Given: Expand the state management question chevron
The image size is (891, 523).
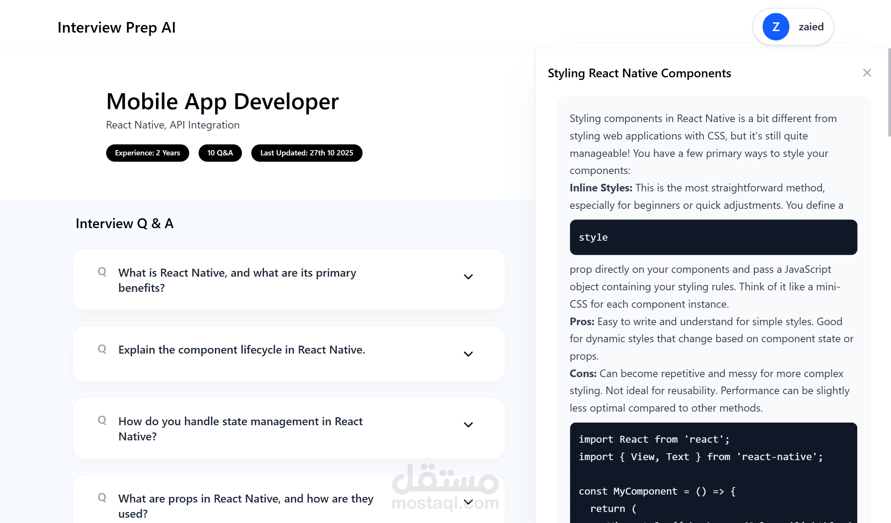Looking at the screenshot, I should pyautogui.click(x=468, y=425).
